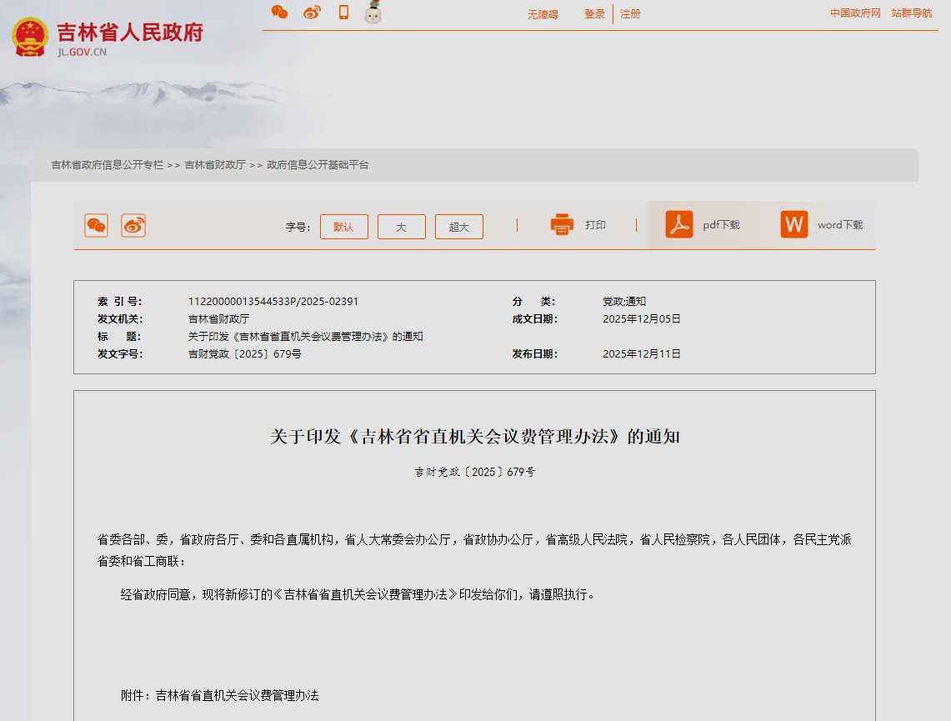951x721 pixels.
Task: Click the mascot assistant icon in the header
Action: pos(373,13)
